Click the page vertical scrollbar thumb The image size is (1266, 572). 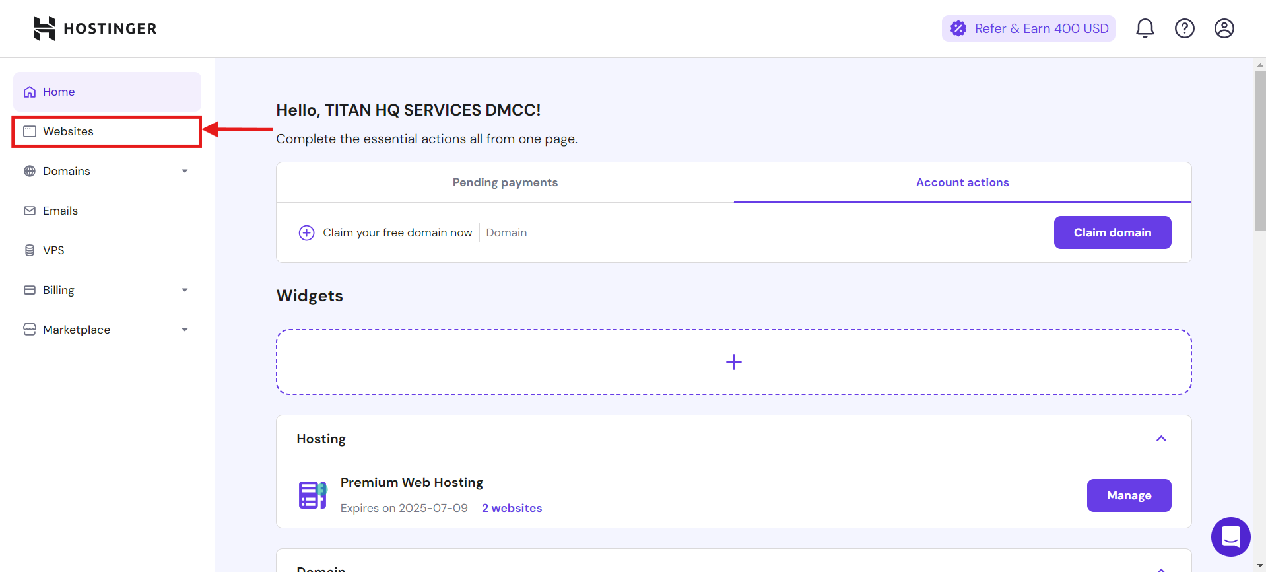click(x=1260, y=151)
